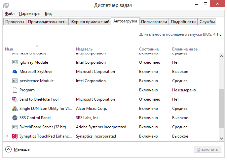Screen dimensions: 227x160
Task: Open the Вид menu
Action: point(48,14)
